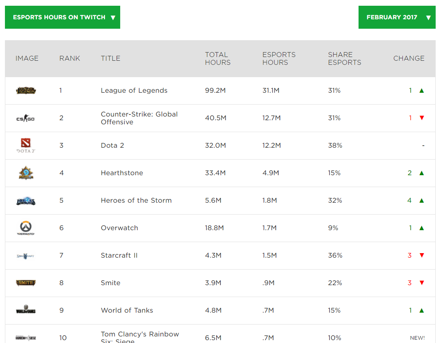
Task: Click the Counter-Strike: Global Offensive title
Action: click(x=139, y=118)
